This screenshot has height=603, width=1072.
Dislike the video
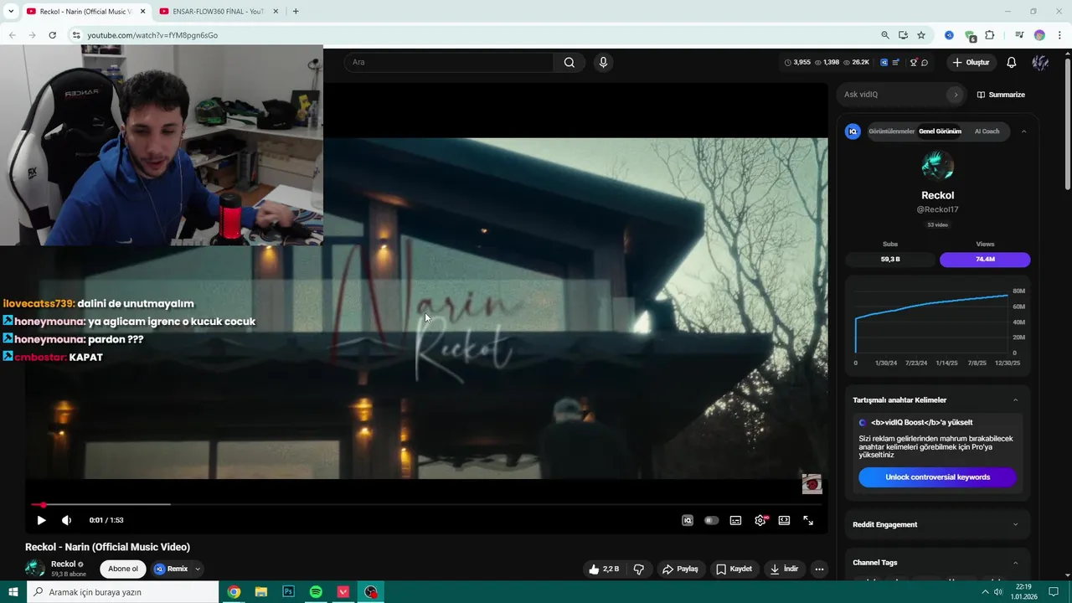[x=639, y=569]
